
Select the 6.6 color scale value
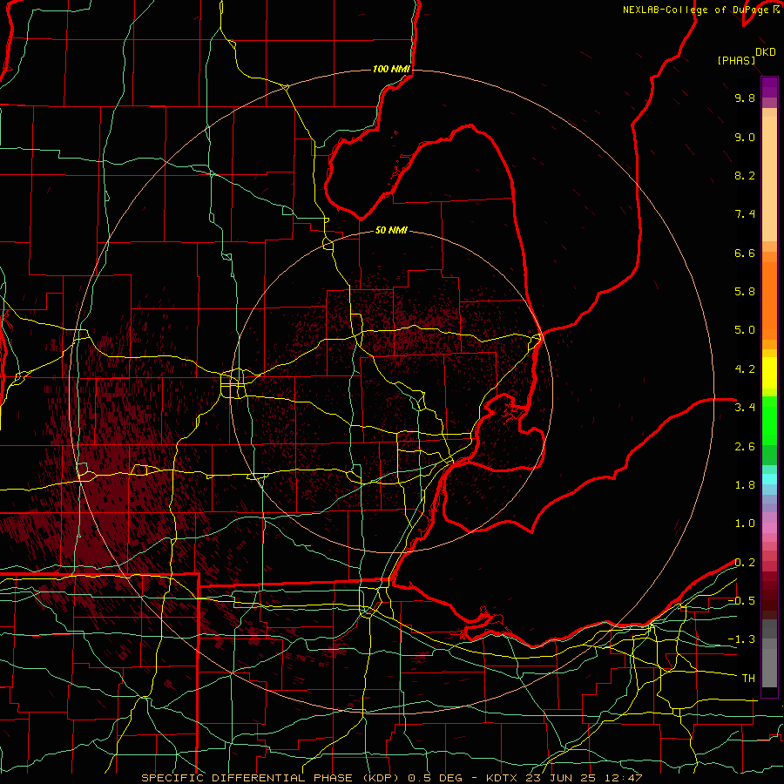[745, 253]
